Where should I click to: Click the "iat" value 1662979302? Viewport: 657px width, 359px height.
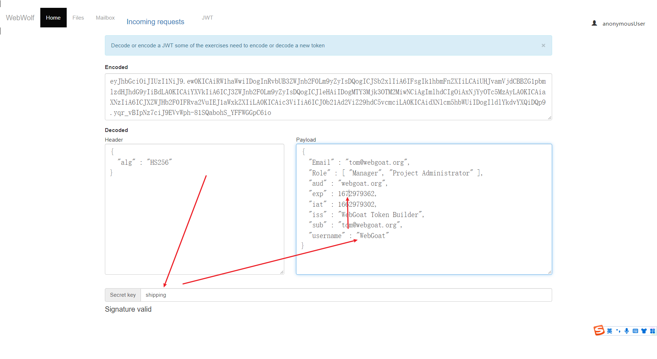(x=356, y=204)
